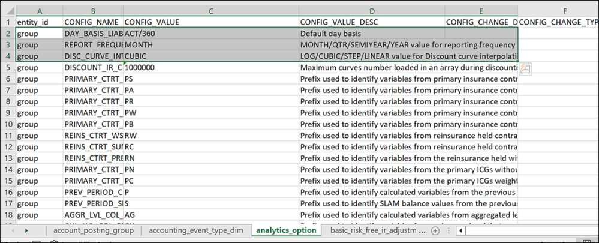Select the CONFIG_VALUE_DESC header cell
Viewport: 599px width, 243px height.
tap(372, 22)
